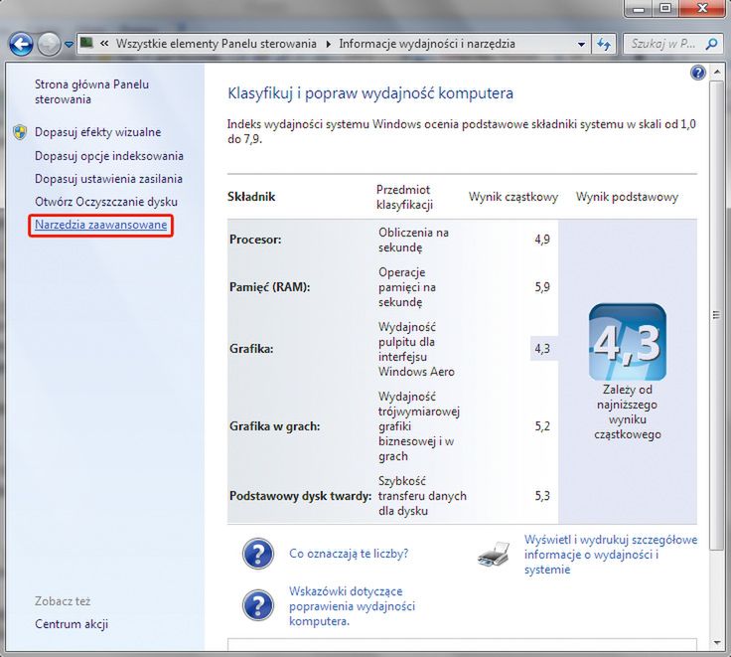Click the Control Panel icon in address bar
The height and width of the screenshot is (657, 731).
[86, 43]
